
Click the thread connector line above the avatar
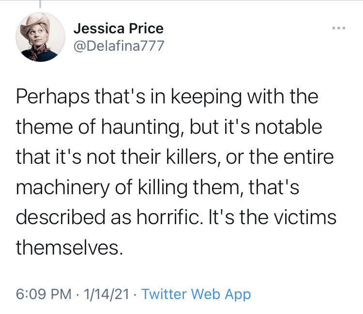click(40, 5)
